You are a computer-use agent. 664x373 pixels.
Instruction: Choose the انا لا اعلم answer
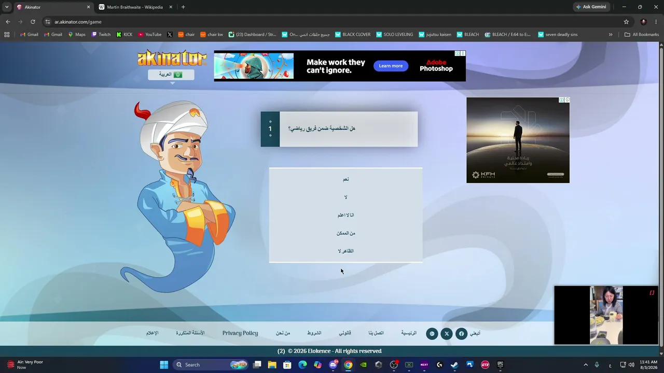click(346, 215)
